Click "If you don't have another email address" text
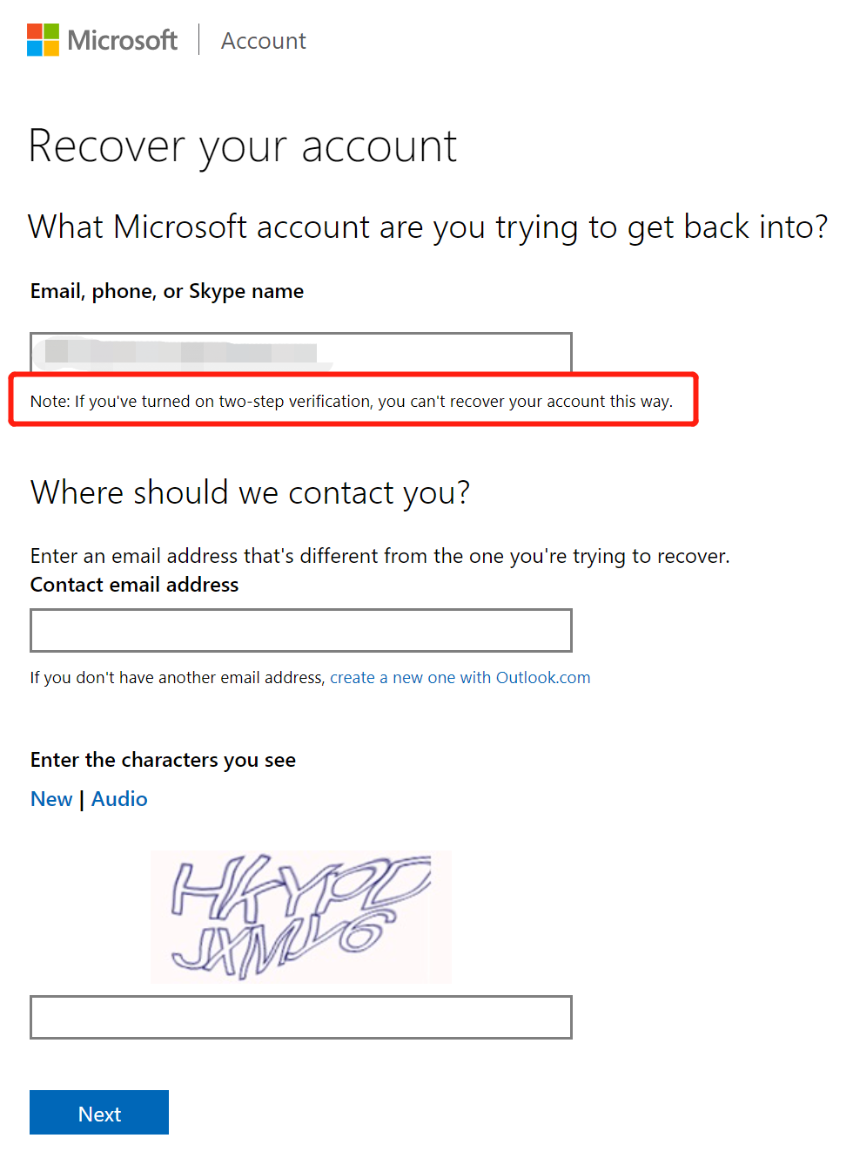The image size is (853, 1172). (178, 677)
